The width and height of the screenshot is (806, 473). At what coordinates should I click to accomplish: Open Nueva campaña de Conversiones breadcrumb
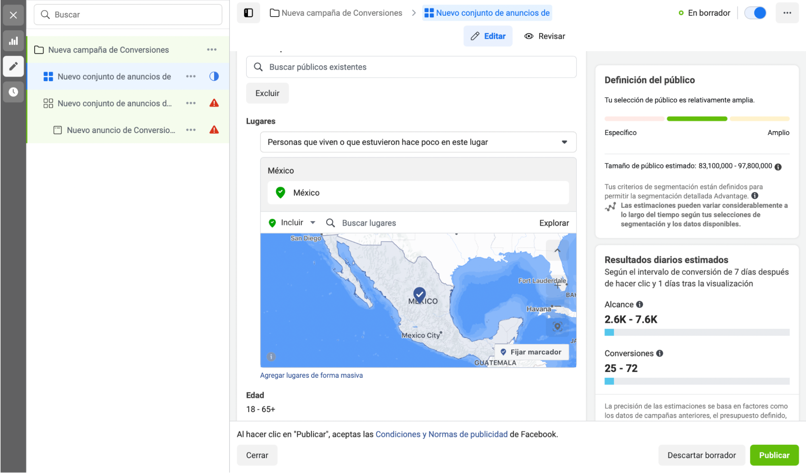click(x=336, y=13)
